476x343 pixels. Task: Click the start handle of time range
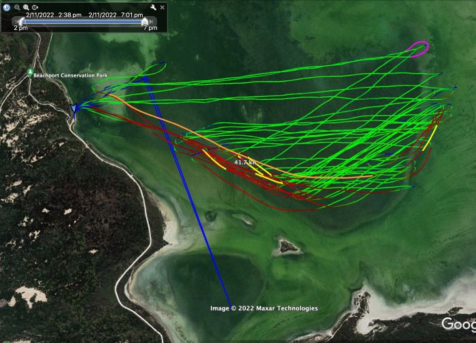(x=21, y=21)
